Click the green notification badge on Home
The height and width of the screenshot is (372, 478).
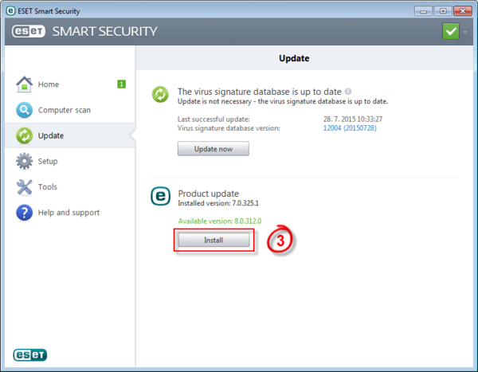point(121,84)
